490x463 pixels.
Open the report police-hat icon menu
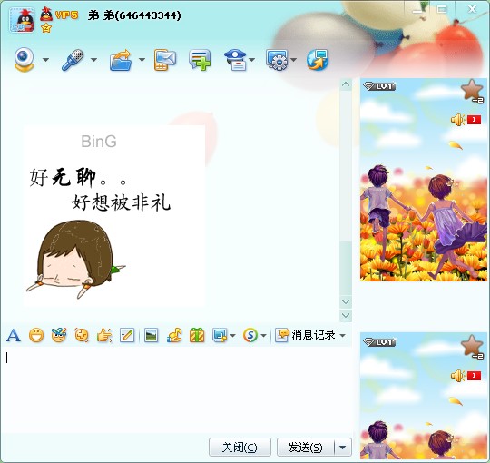coord(236,60)
